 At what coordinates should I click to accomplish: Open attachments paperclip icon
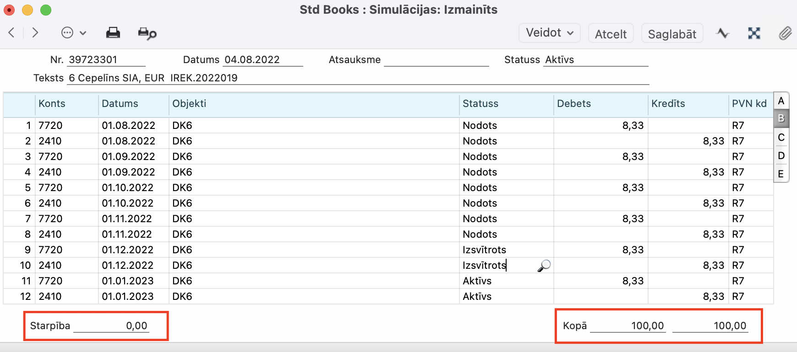point(785,33)
